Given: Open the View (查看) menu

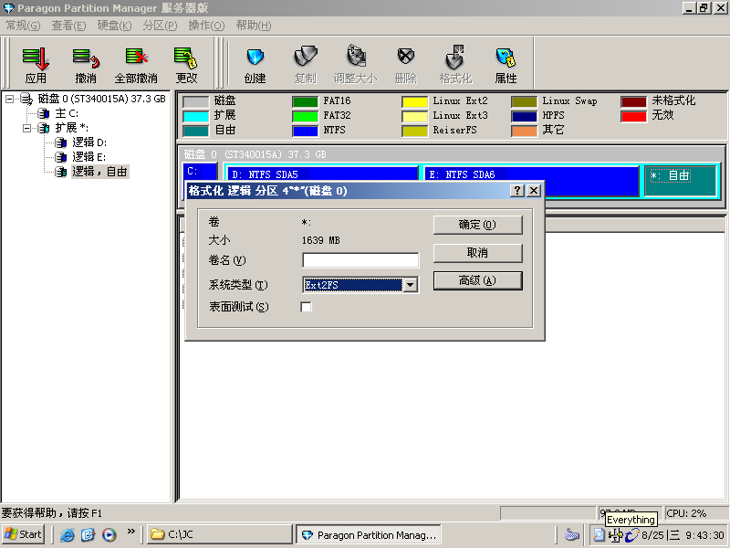Looking at the screenshot, I should pos(68,26).
